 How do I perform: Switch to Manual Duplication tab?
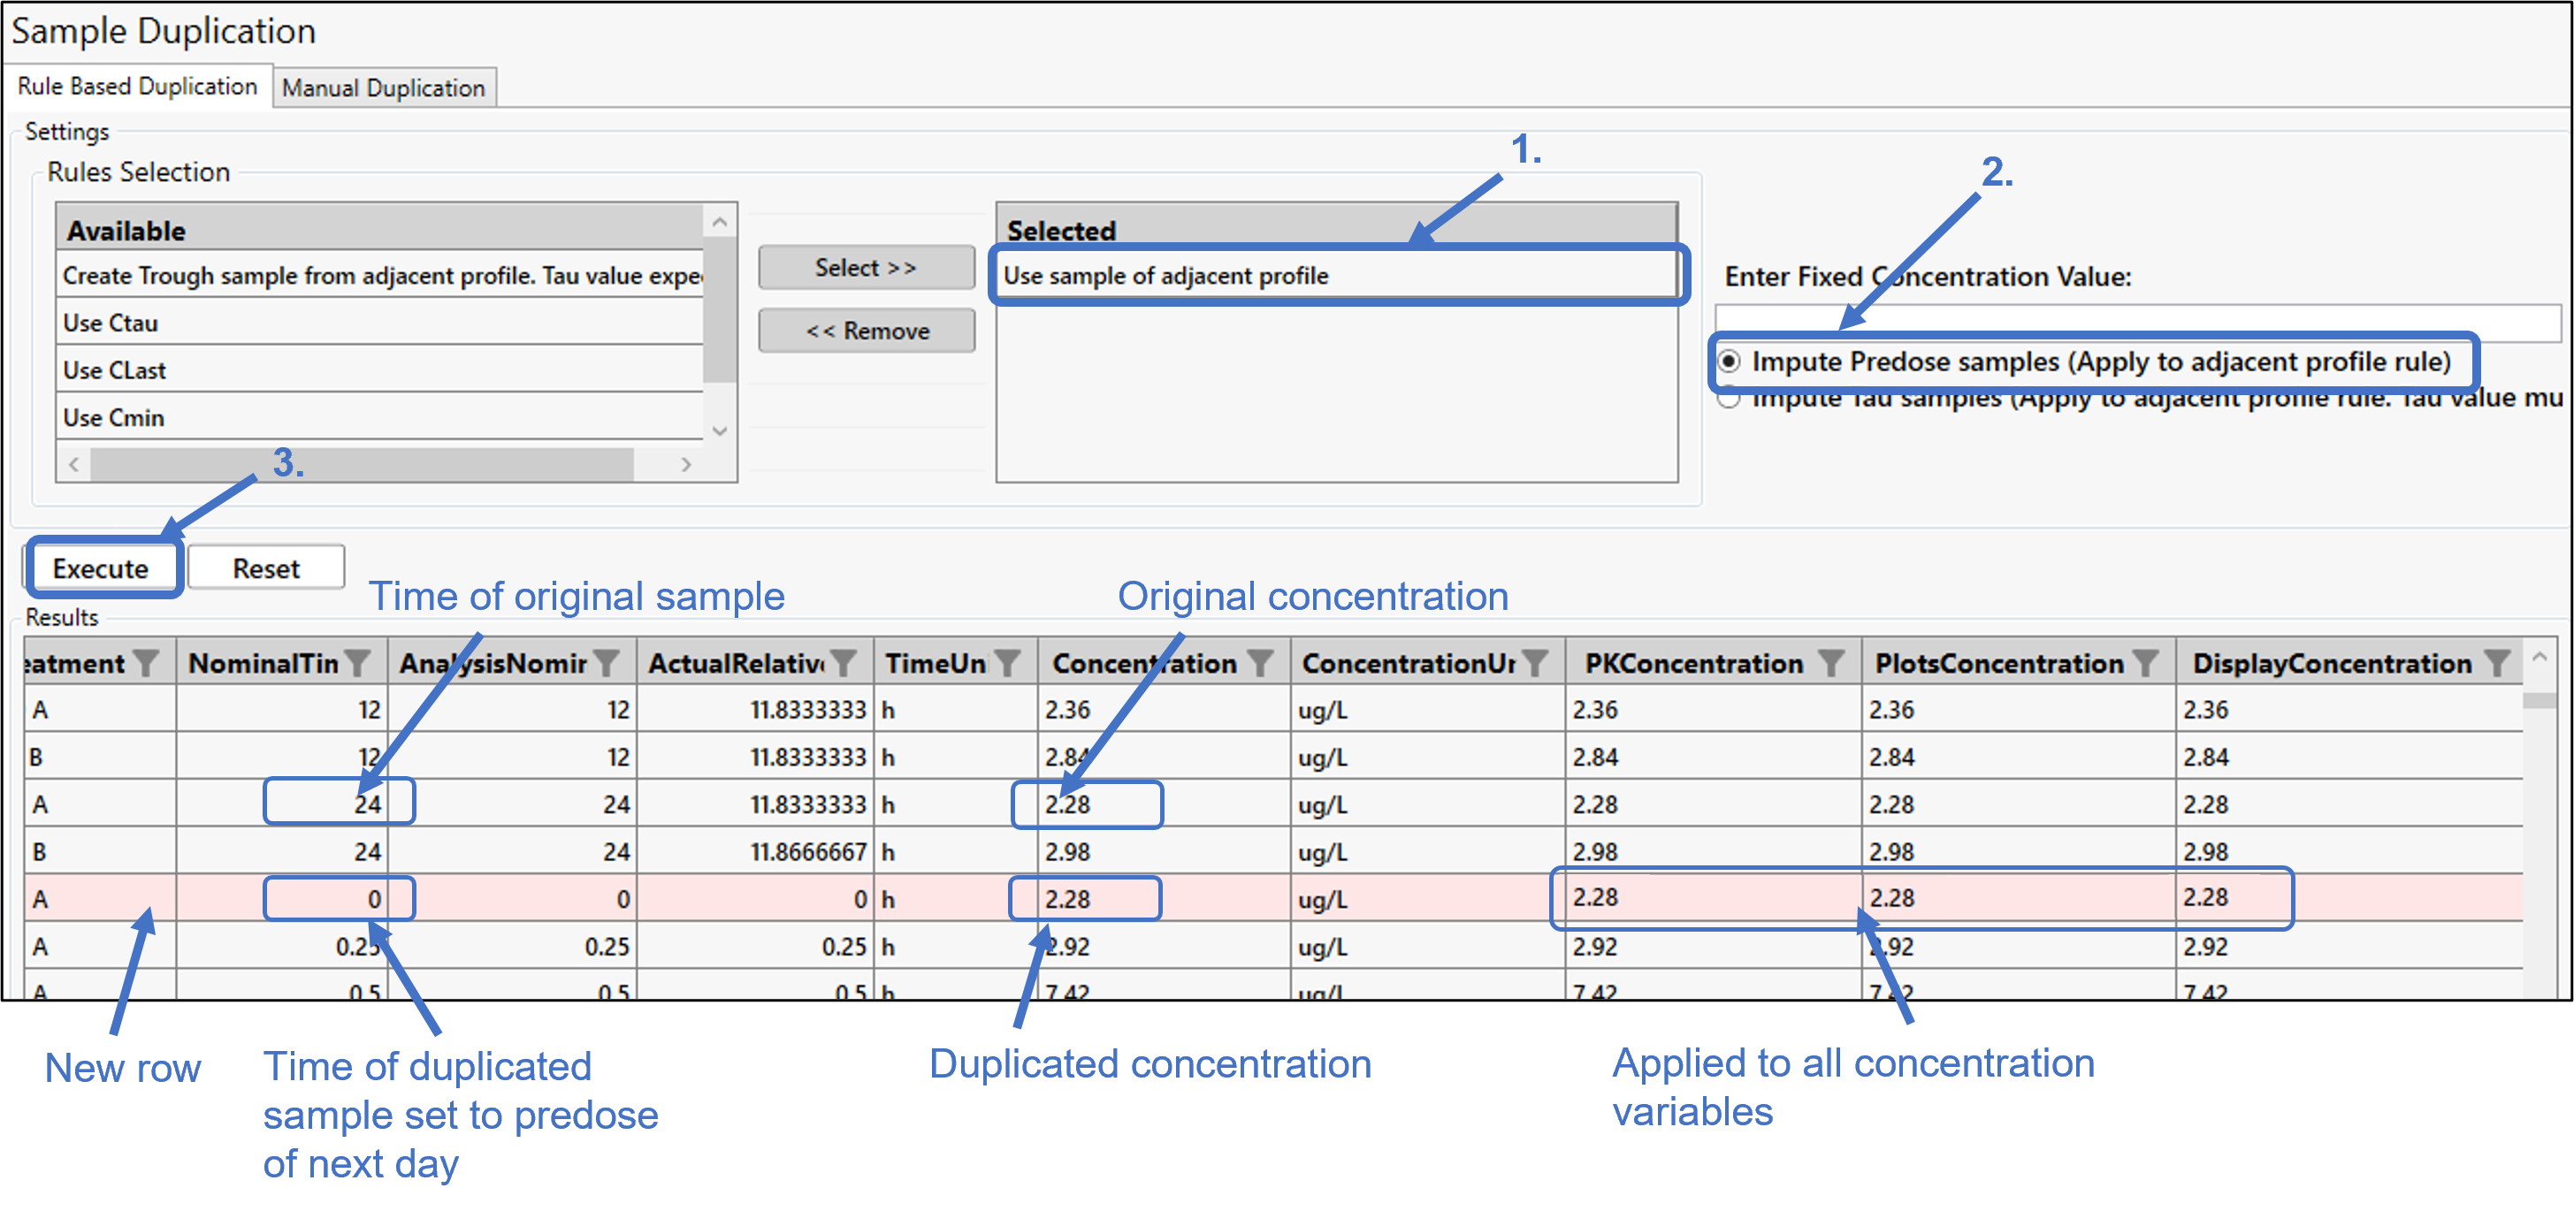click(383, 88)
